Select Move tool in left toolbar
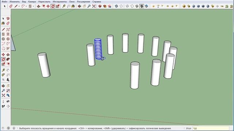This screenshot has height=131, width=234. (x=3, y=55)
